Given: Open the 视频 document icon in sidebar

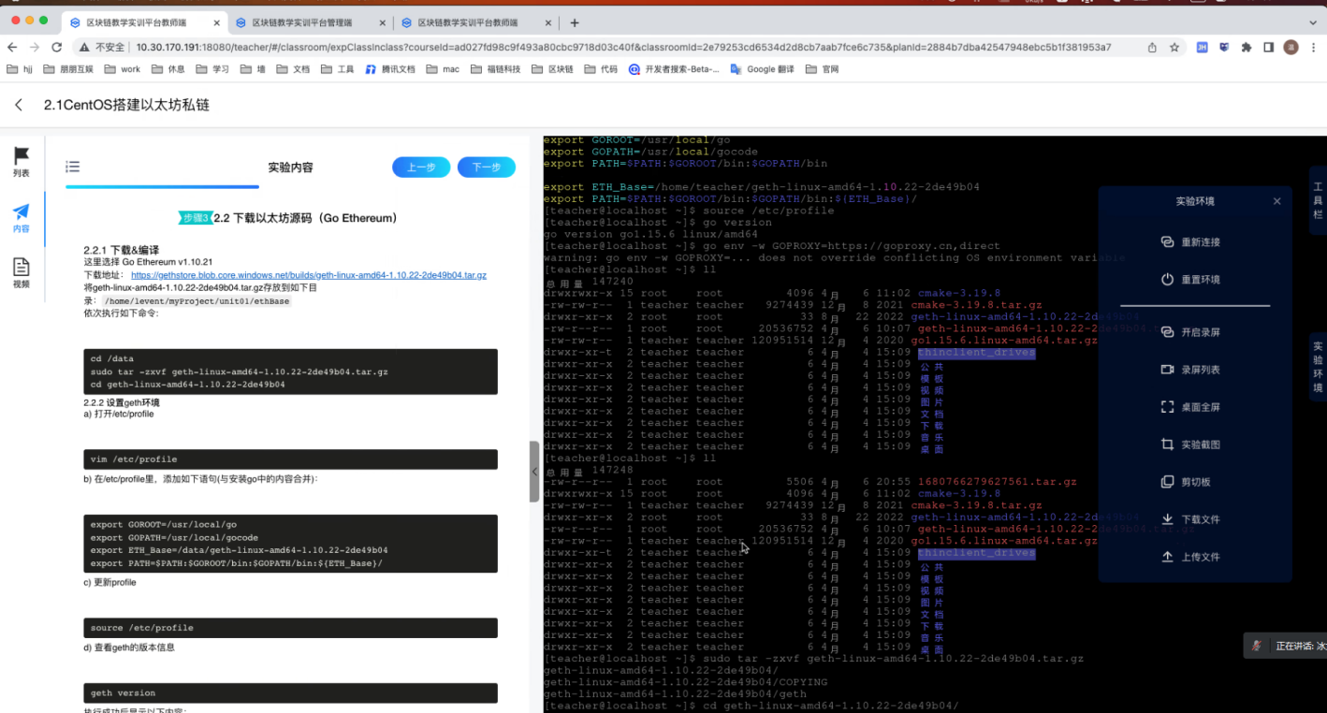Looking at the screenshot, I should 22,272.
